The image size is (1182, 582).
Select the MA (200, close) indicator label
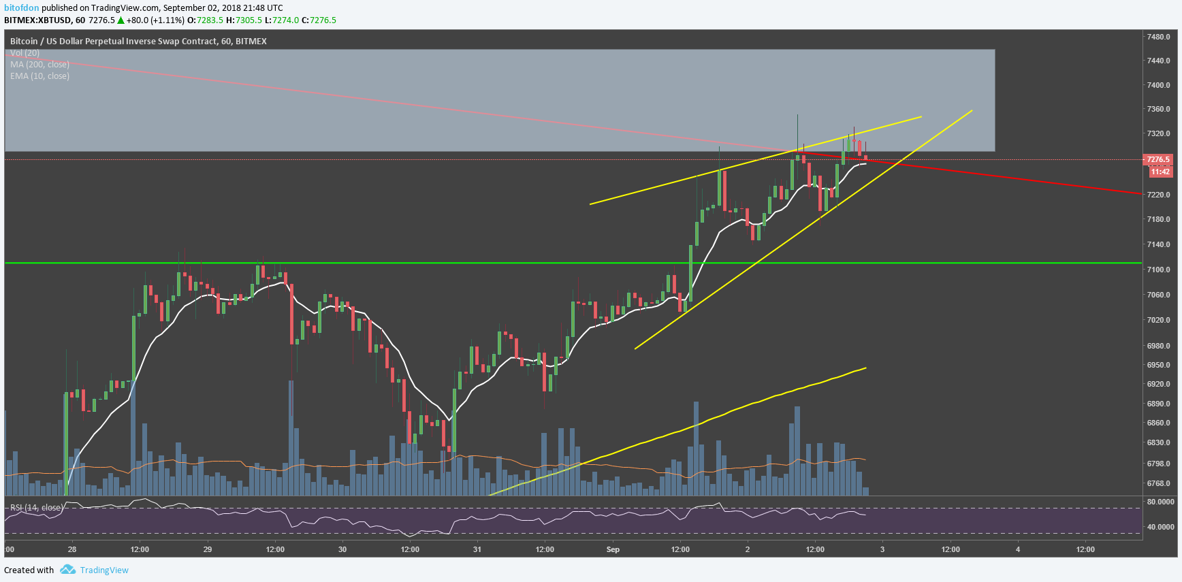click(x=39, y=65)
